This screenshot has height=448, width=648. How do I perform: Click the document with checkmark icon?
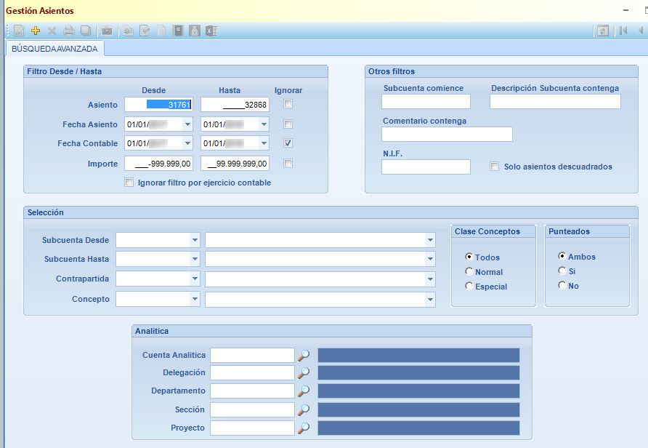click(x=145, y=31)
